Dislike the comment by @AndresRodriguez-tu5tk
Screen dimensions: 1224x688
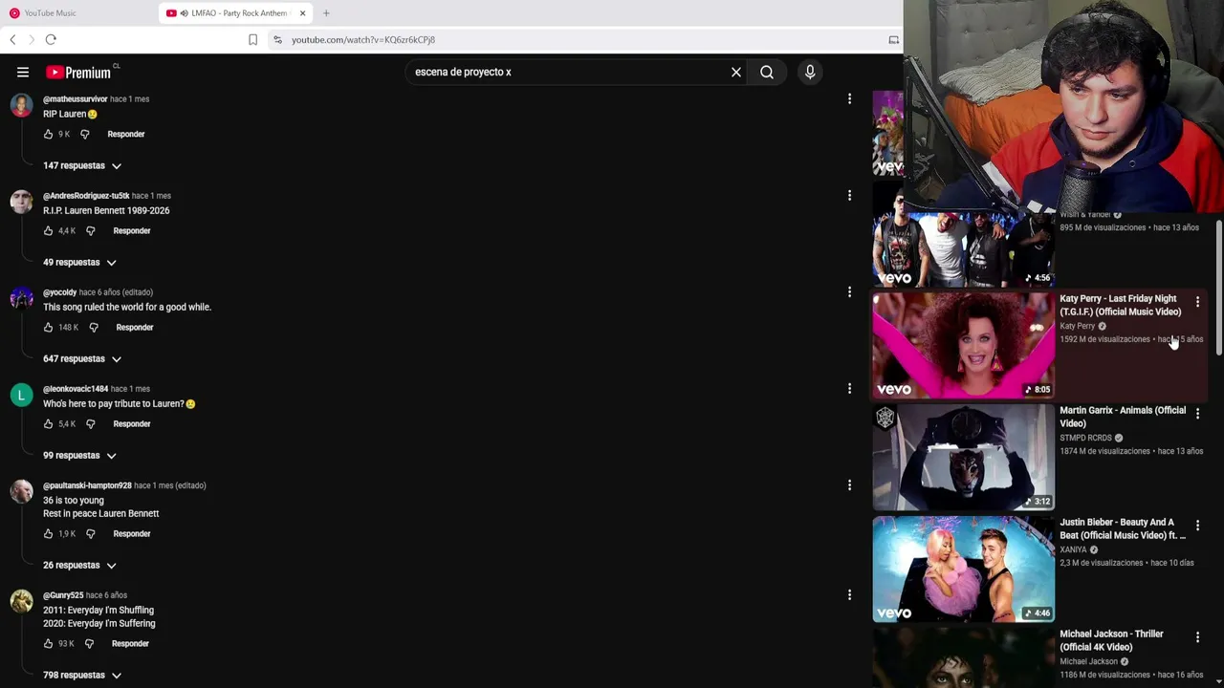click(x=90, y=230)
